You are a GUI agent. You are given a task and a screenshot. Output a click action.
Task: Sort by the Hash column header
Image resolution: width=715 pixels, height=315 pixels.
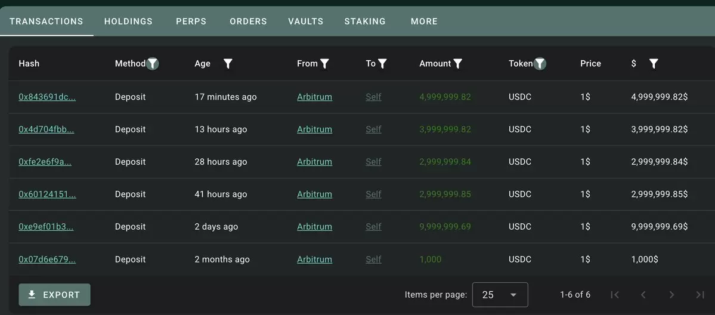pos(29,63)
